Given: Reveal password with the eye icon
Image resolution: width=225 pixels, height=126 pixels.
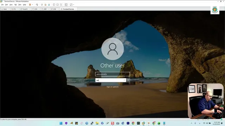Looking at the screenshot, I should click(124, 80).
